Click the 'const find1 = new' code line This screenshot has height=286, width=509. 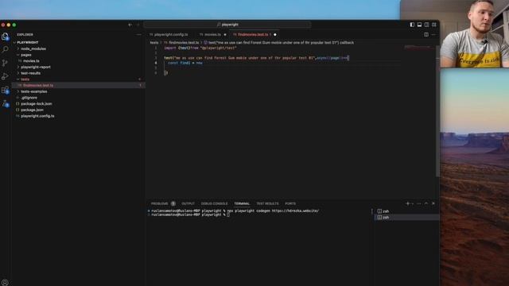click(185, 63)
